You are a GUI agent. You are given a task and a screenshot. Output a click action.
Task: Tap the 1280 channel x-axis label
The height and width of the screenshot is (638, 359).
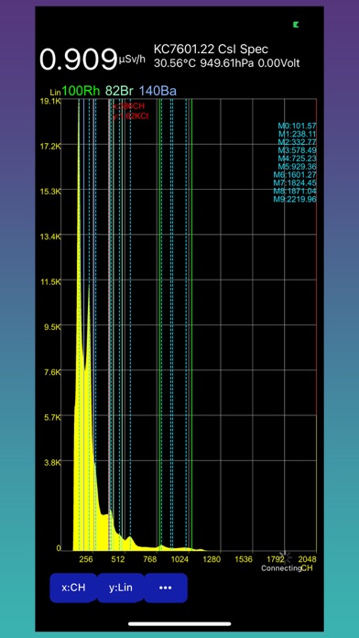click(x=212, y=559)
